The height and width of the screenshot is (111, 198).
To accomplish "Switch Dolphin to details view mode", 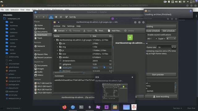I will [x=61, y=17].
